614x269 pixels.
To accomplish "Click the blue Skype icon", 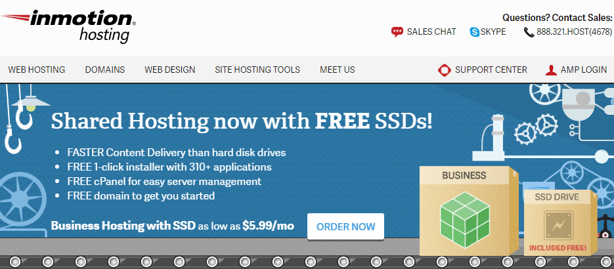I will click(475, 32).
